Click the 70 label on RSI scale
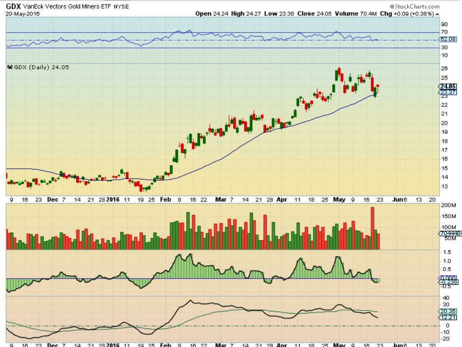The width and height of the screenshot is (462, 347). coord(444,32)
